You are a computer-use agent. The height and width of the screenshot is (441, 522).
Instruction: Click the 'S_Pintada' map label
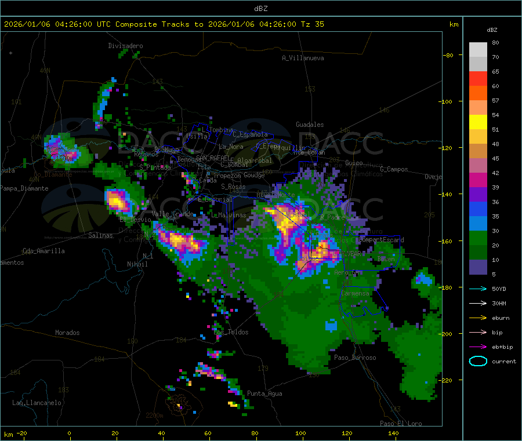[x=155, y=167]
